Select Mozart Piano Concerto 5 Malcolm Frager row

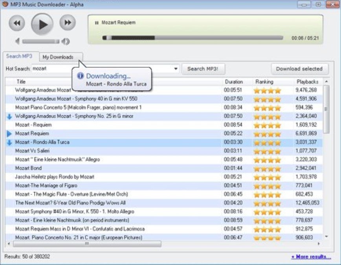tap(164, 107)
